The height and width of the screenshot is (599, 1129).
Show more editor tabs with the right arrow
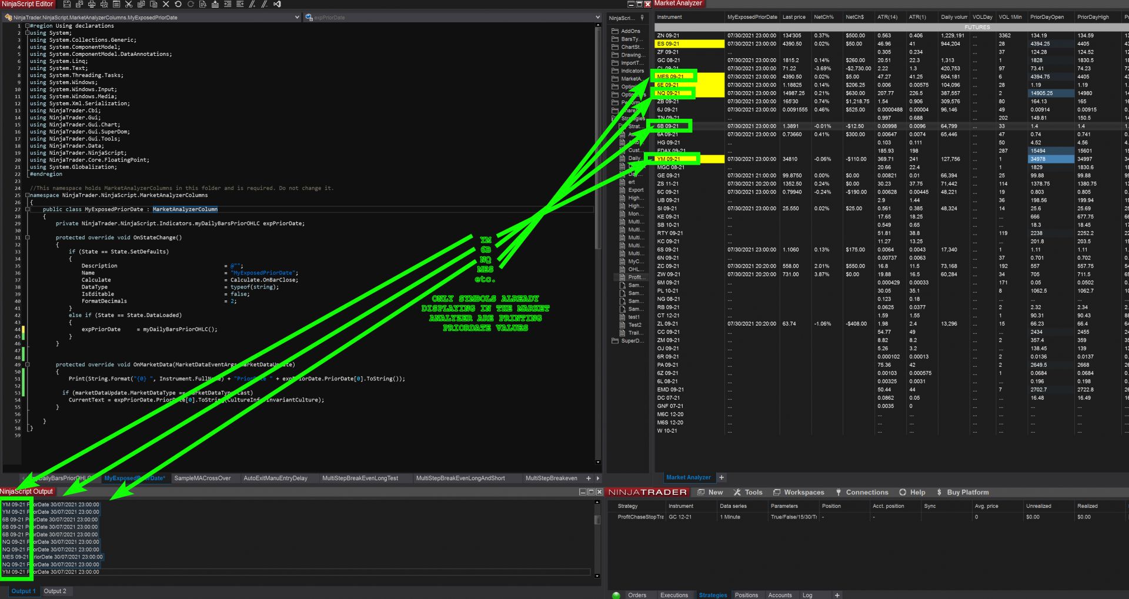click(x=598, y=478)
